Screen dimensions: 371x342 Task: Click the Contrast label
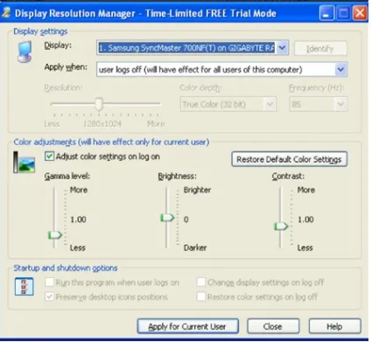pos(288,177)
